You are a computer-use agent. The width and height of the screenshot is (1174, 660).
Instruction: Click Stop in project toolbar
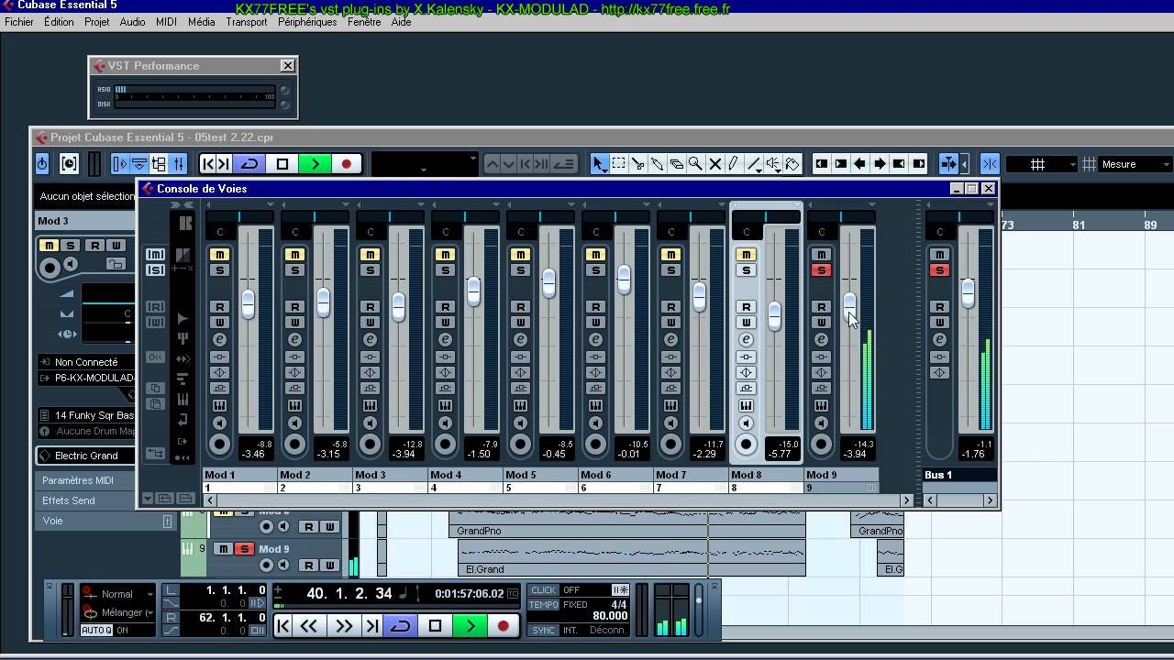(282, 164)
